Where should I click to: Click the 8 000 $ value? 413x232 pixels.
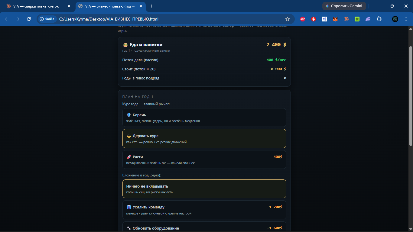(x=278, y=69)
